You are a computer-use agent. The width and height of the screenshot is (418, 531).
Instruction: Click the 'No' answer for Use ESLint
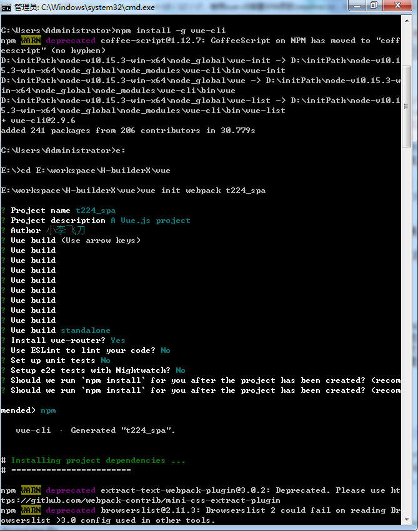[x=166, y=350]
